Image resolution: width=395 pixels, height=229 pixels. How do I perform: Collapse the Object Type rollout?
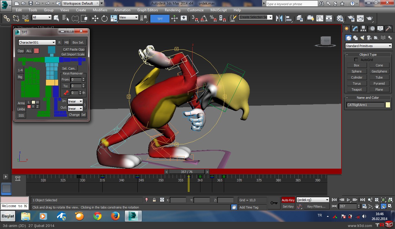368,55
